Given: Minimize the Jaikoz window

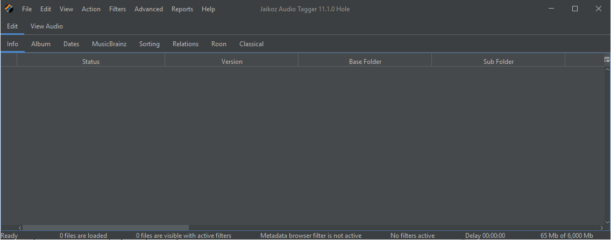Looking at the screenshot, I should click(x=551, y=9).
